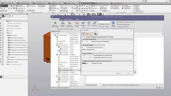Toggle visibility eye for Массив по сетке1
This screenshot has height=96, width=171.
tap(1, 62)
